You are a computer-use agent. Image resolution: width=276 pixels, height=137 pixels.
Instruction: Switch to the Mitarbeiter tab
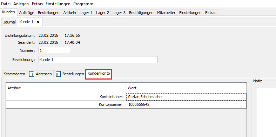(166, 13)
